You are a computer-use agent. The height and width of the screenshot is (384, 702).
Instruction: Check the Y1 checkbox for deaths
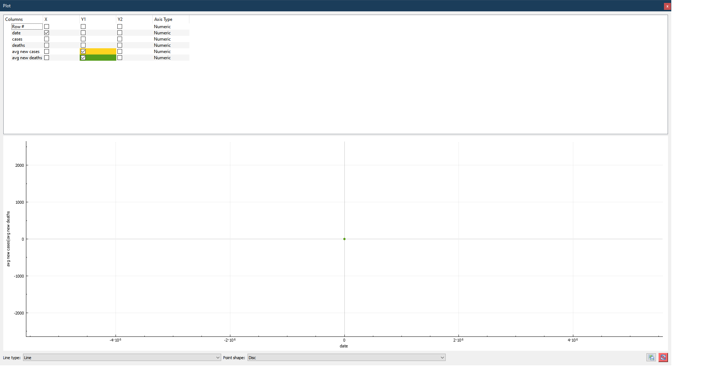coord(83,45)
